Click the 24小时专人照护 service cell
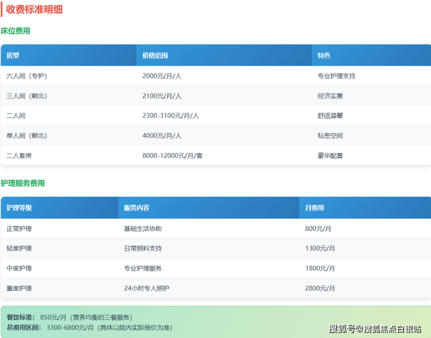This screenshot has width=431, height=338. (x=147, y=288)
